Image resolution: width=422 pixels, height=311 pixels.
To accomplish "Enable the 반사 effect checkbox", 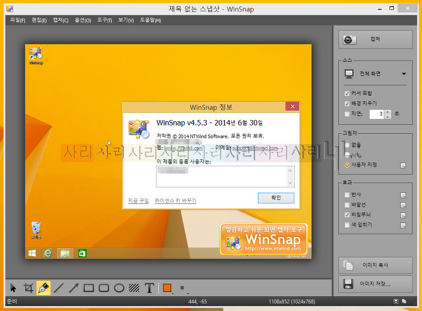I will click(347, 194).
